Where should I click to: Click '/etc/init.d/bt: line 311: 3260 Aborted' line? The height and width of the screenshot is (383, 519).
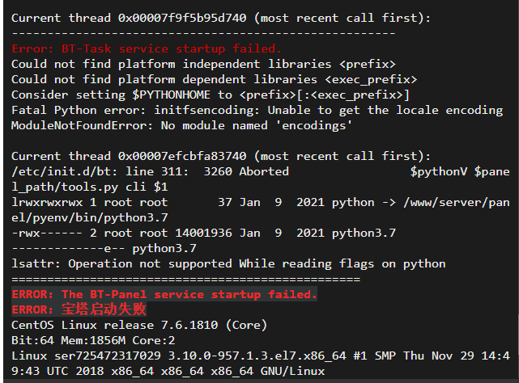tap(260, 172)
